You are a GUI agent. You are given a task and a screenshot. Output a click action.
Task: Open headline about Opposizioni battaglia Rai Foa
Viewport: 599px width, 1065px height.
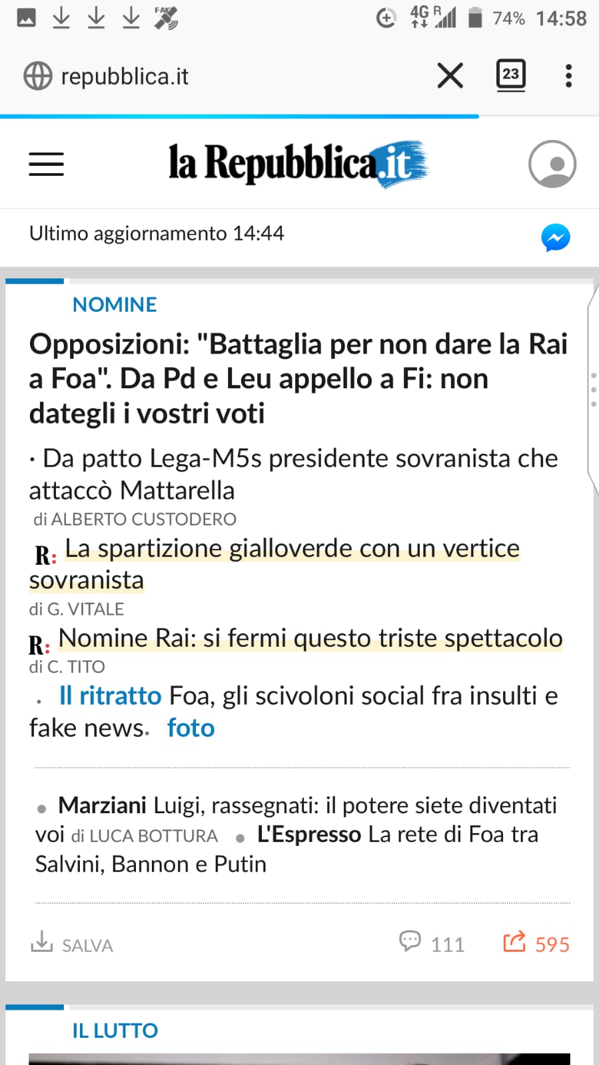[x=298, y=378]
